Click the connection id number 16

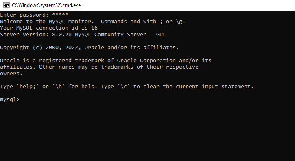(x=94, y=28)
